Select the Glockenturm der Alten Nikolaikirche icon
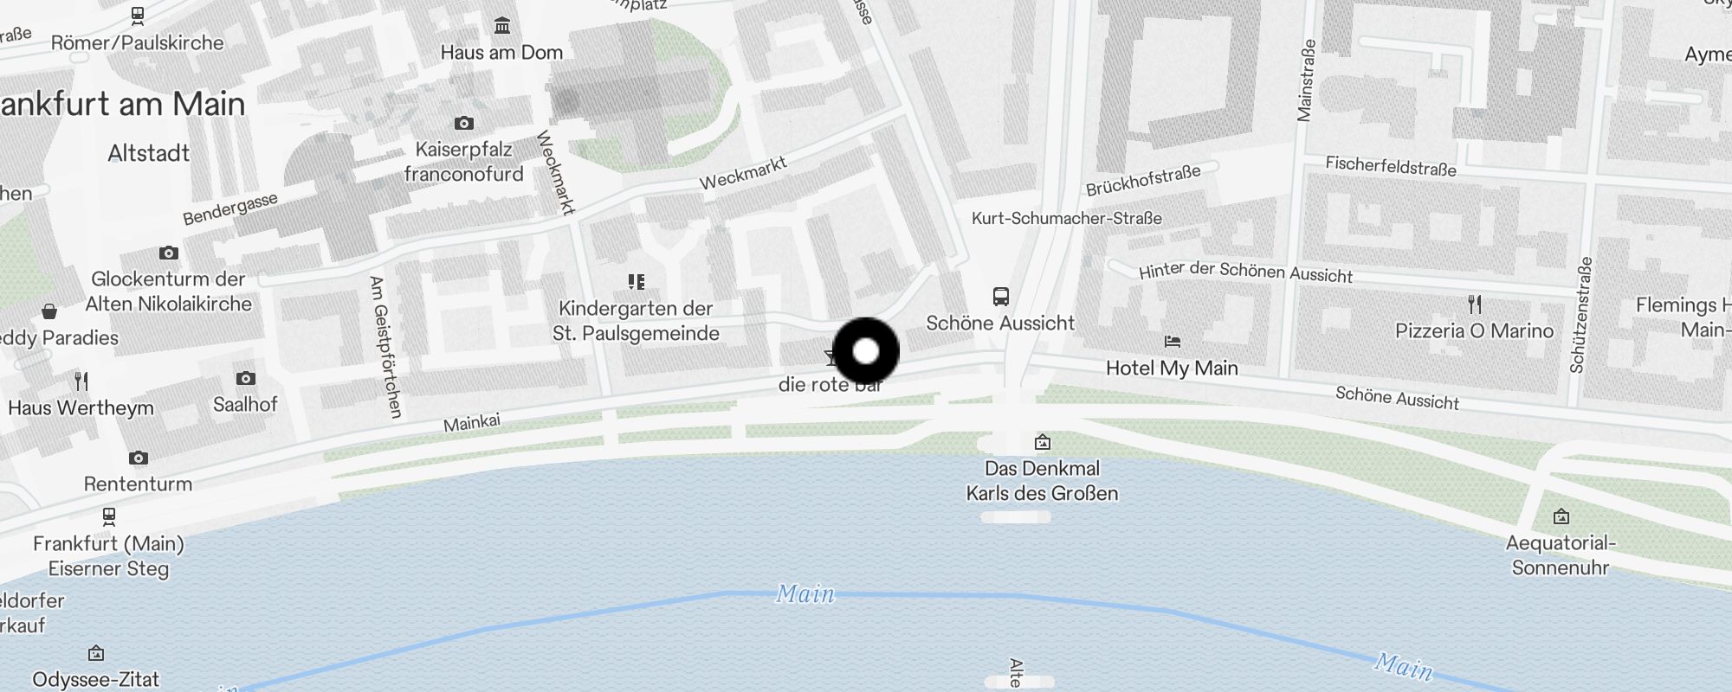Screen dimensions: 1732x692 tap(169, 253)
